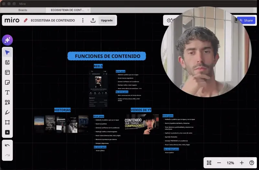The width and height of the screenshot is (259, 170).
Task: Select the cursor pointer tool
Action: [x=7, y=52]
